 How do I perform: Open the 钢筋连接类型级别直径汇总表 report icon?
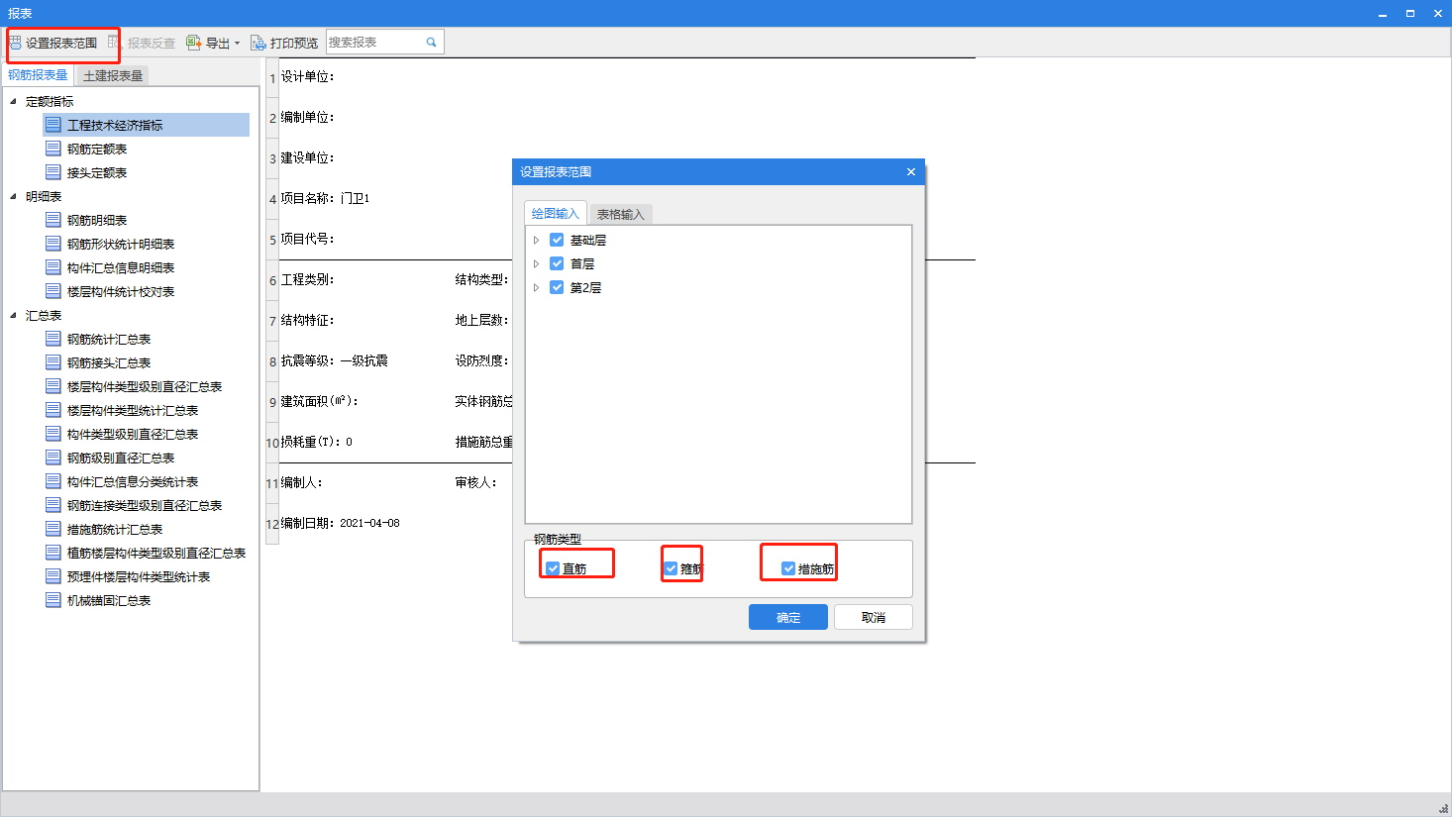tap(53, 505)
